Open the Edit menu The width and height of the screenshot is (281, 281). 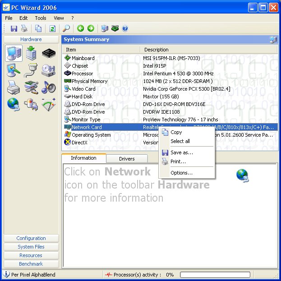tap(23, 18)
